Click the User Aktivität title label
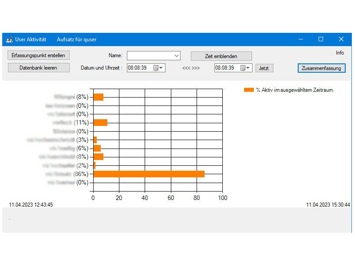The image size is (355, 266). pyautogui.click(x=31, y=39)
